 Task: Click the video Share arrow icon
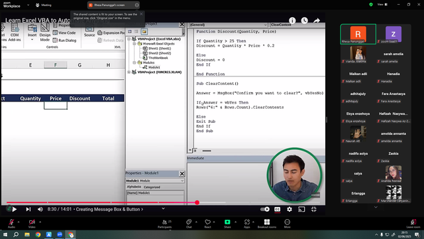pyautogui.click(x=317, y=21)
